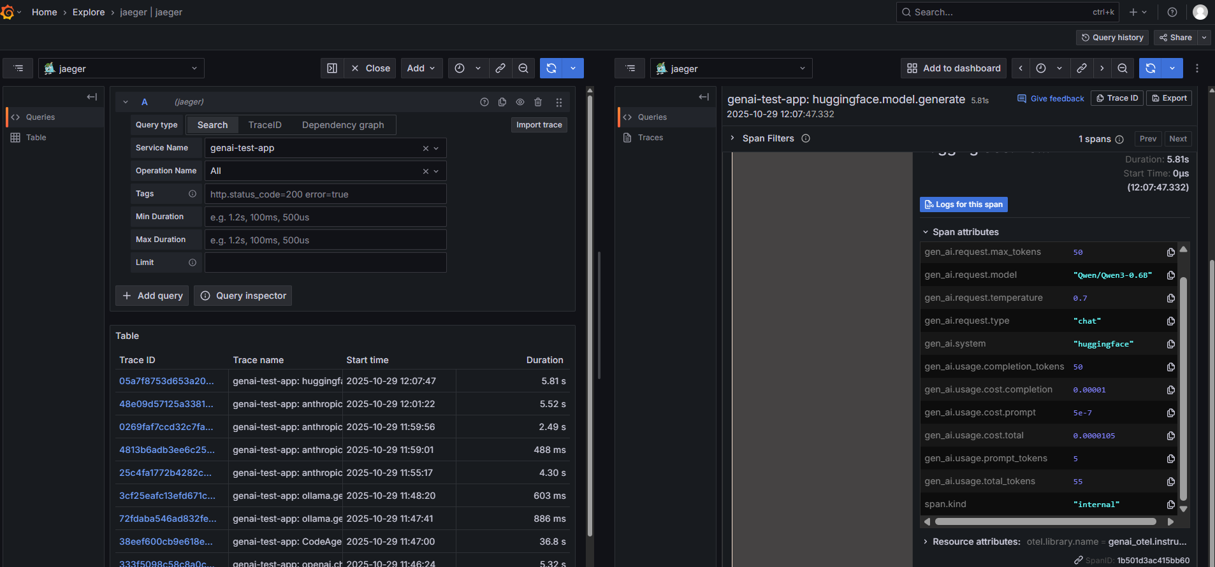This screenshot has height=567, width=1215.
Task: Open trace 48e09d57125a3381 link
Action: (166, 404)
